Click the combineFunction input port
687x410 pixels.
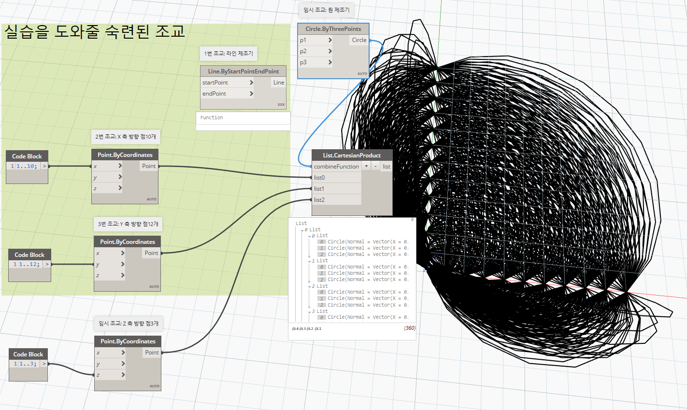pos(336,167)
